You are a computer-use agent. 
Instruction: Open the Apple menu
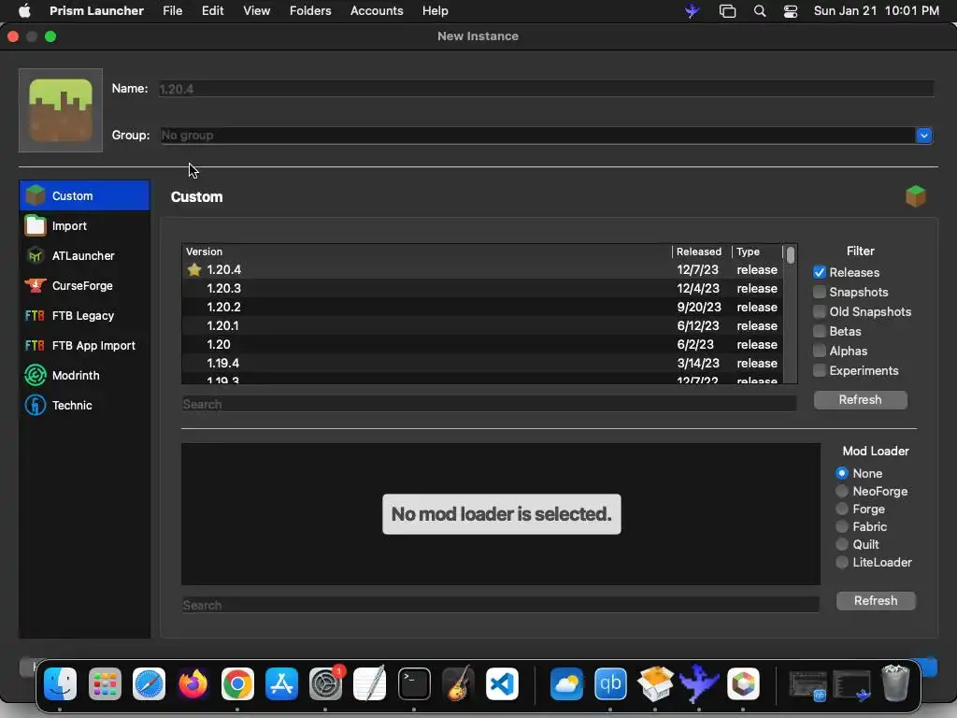(x=23, y=11)
